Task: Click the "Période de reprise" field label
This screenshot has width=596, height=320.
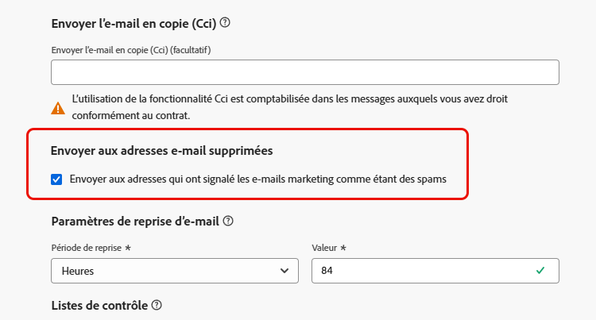Action: tap(87, 248)
